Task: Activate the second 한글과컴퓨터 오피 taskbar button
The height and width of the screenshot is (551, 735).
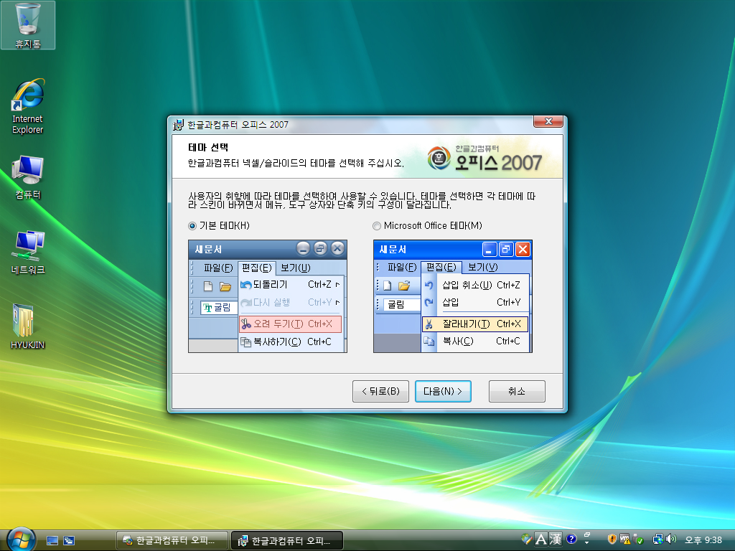Action: pyautogui.click(x=287, y=541)
